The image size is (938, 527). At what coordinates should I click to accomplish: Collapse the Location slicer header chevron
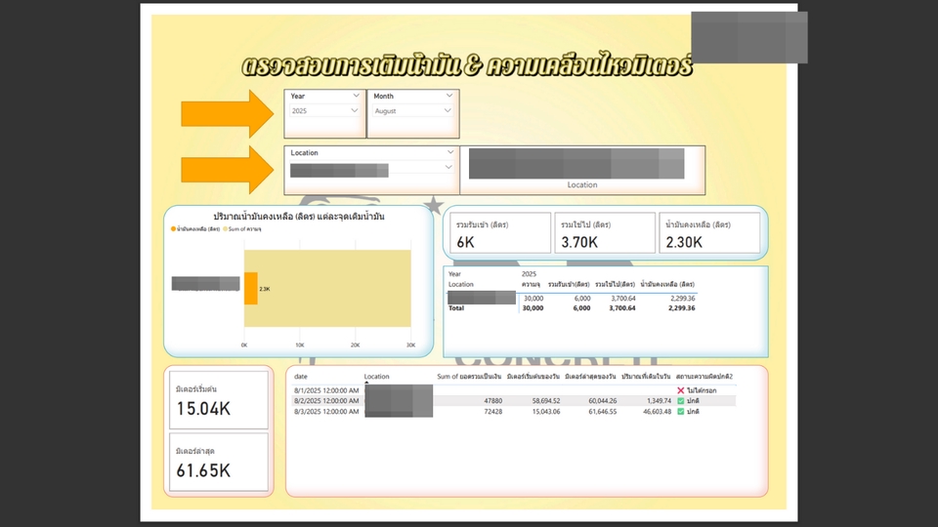tap(449, 152)
